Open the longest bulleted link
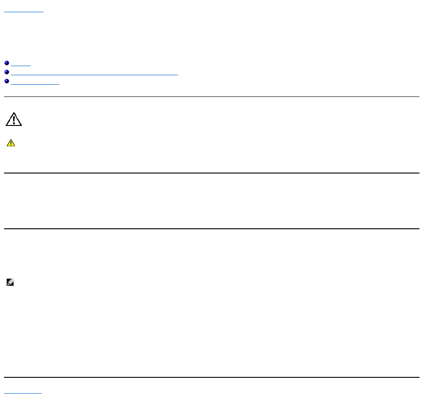424x400 pixels. point(94,73)
